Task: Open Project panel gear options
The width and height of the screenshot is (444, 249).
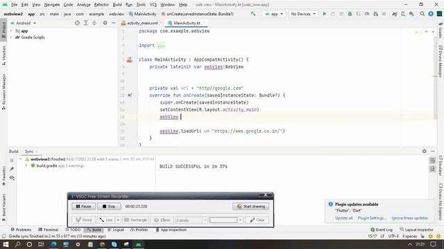Action: coord(105,23)
